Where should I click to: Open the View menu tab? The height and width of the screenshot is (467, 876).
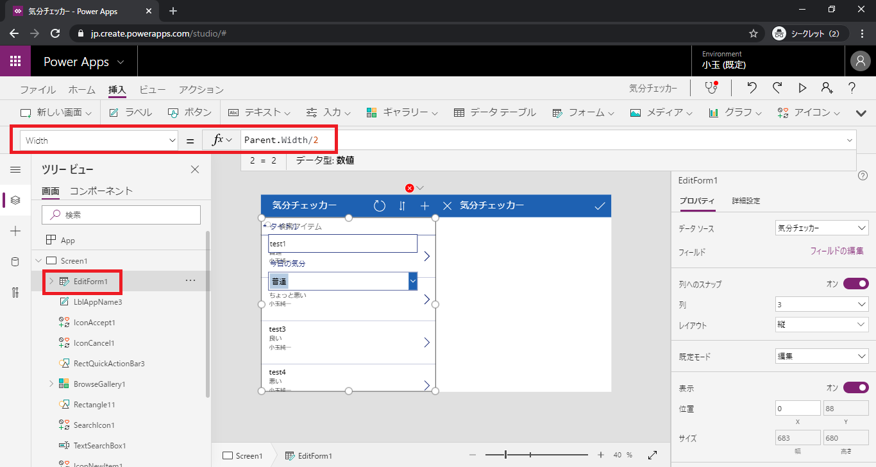point(153,90)
